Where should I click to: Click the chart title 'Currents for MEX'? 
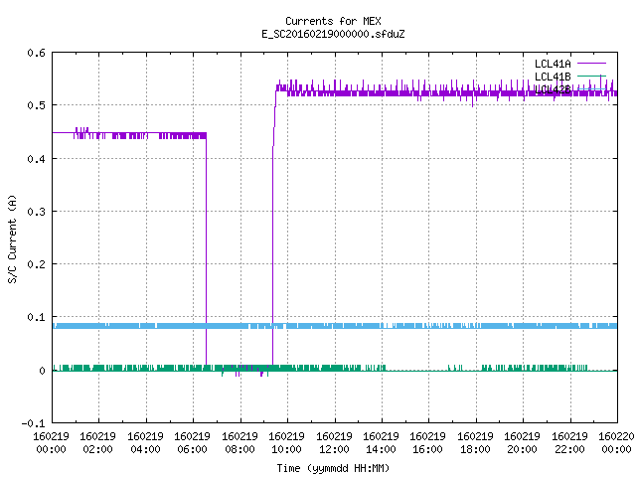pyautogui.click(x=333, y=21)
